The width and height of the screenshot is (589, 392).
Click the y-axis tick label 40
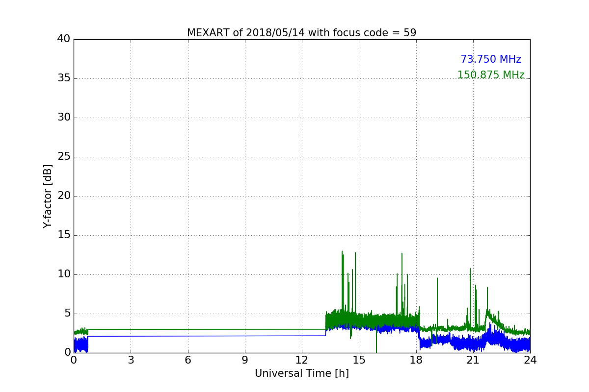coord(64,39)
